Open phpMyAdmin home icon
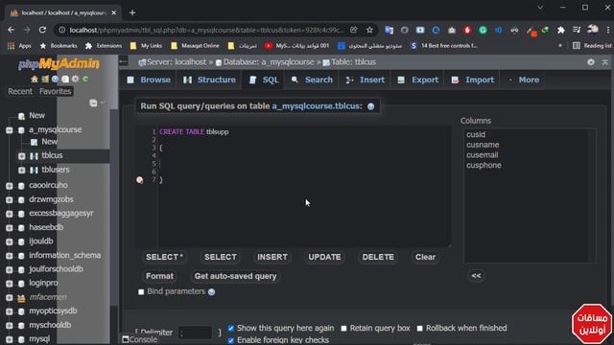The image size is (614, 345). pos(35,79)
